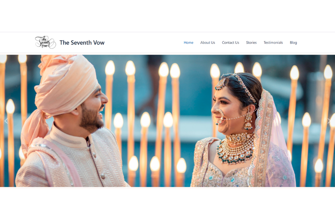
Task: Visit the Blog link
Action: tap(294, 42)
